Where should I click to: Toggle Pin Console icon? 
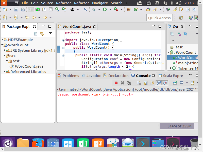tap(175, 83)
